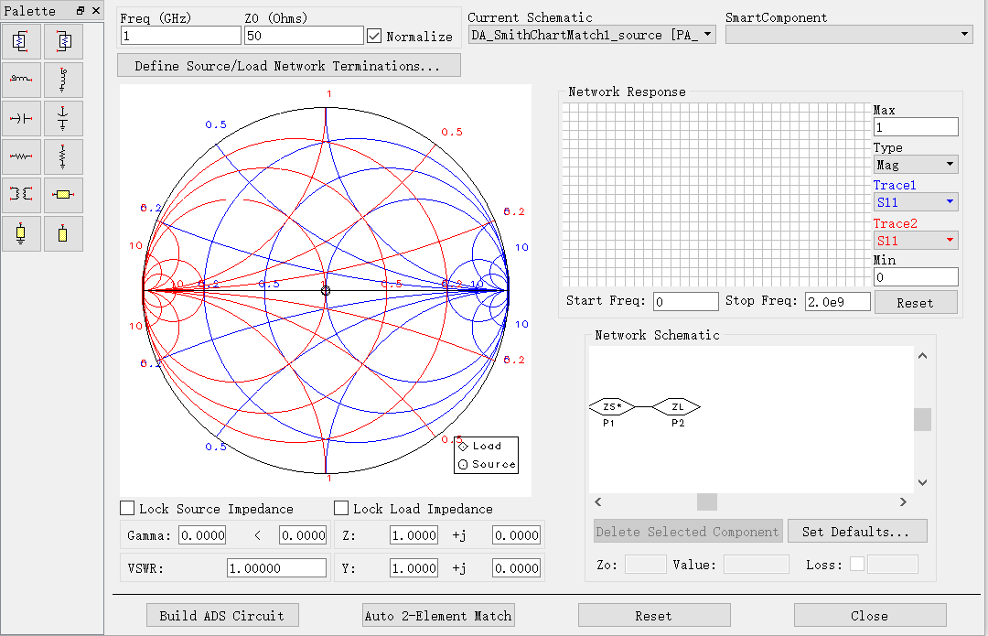This screenshot has height=636, width=988.
Task: Open Define Source/Load Network Terminations
Action: pyautogui.click(x=288, y=66)
